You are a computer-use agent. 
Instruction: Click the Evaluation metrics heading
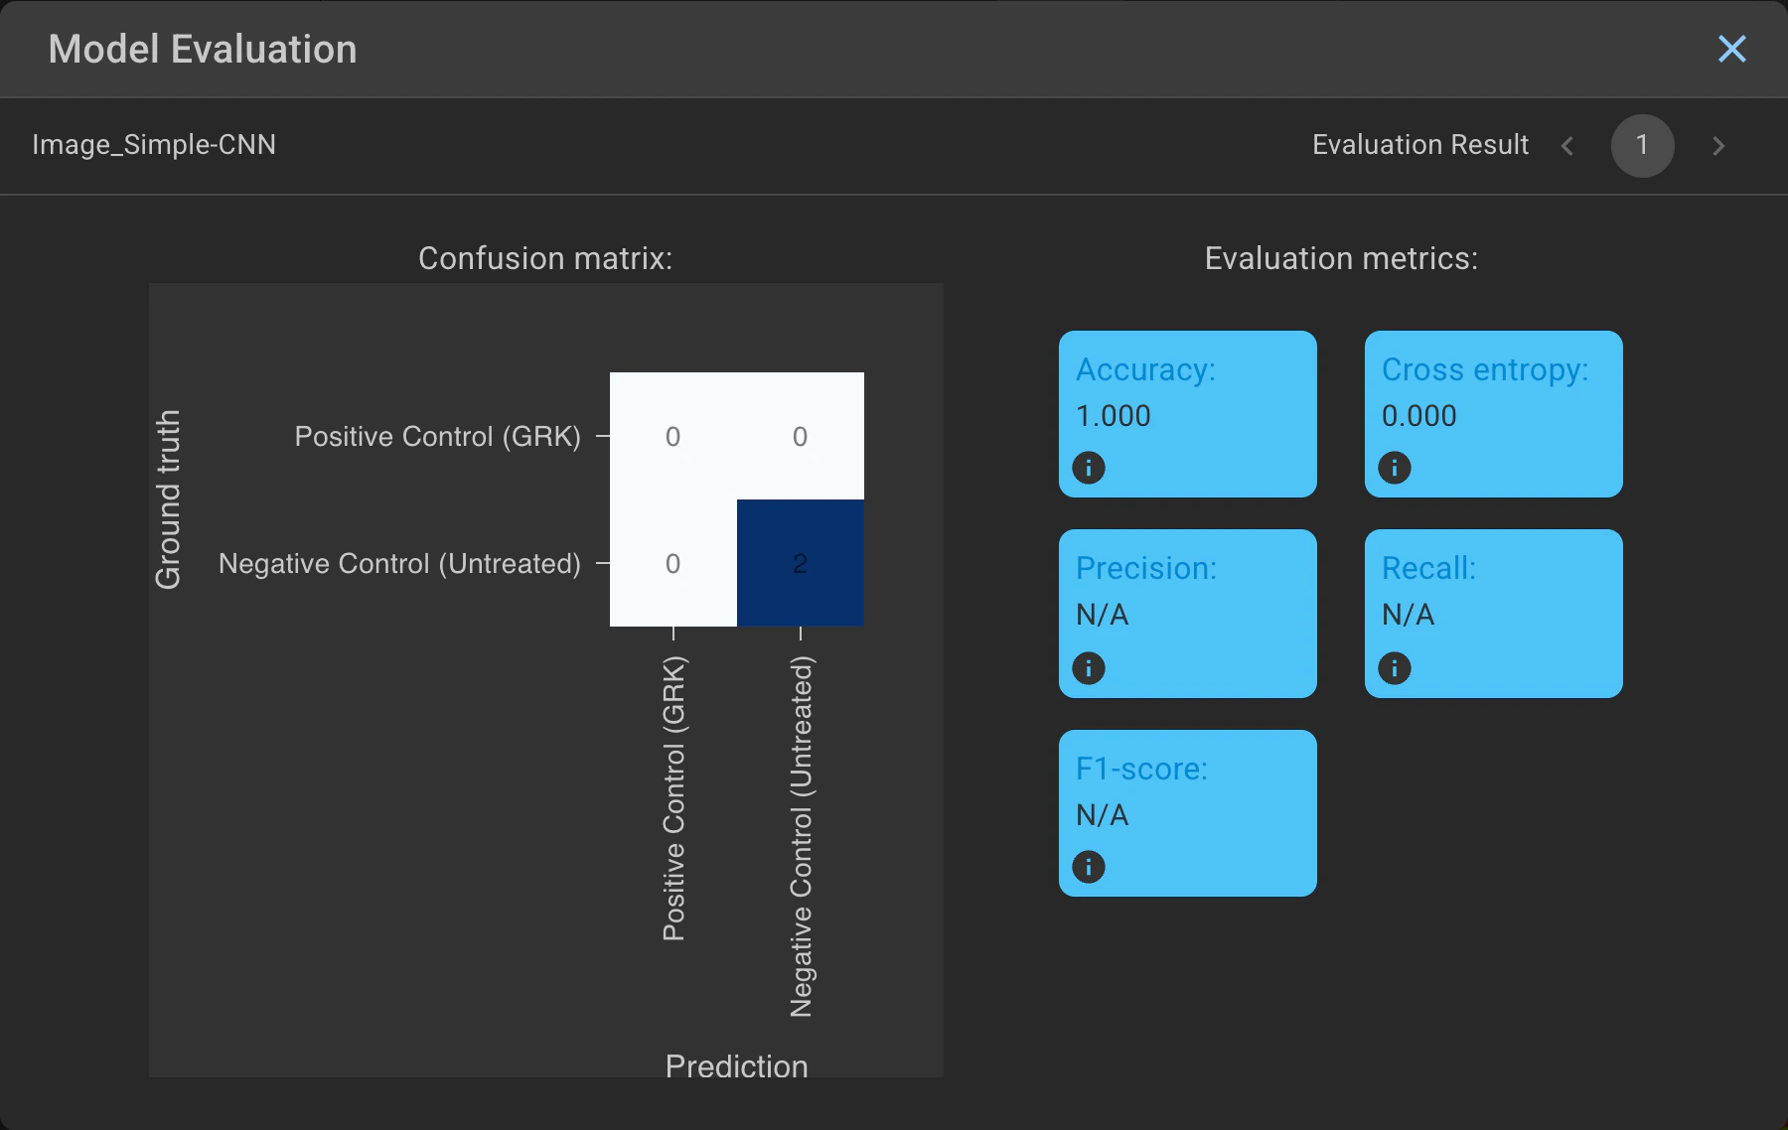[1341, 258]
